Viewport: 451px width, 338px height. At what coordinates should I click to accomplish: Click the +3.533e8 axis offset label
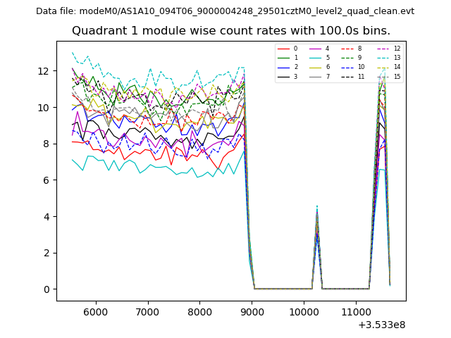point(381,325)
